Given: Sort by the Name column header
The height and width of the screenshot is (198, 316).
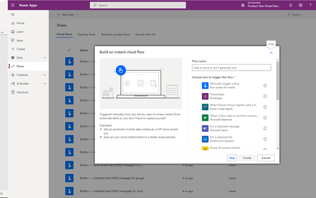Looking at the screenshot, I should tap(84, 50).
